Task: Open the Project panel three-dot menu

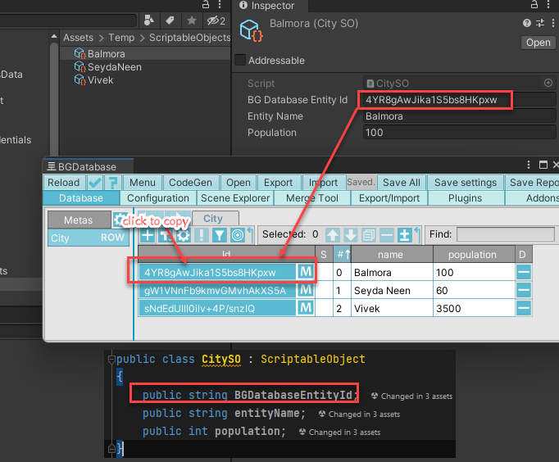Action: click(220, 4)
